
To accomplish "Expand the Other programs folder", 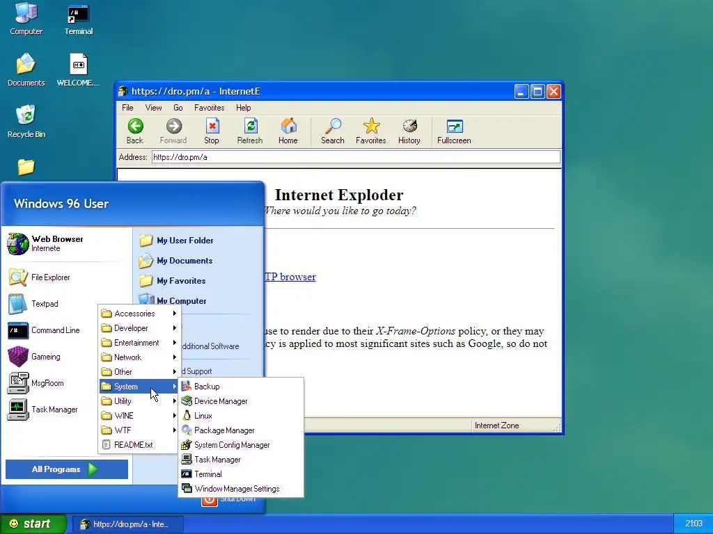I will pos(139,371).
